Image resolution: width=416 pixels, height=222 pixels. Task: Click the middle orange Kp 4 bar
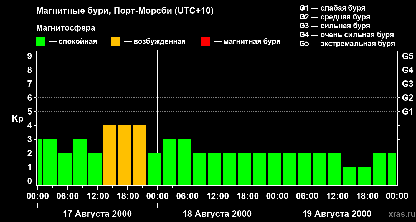pos(125,155)
